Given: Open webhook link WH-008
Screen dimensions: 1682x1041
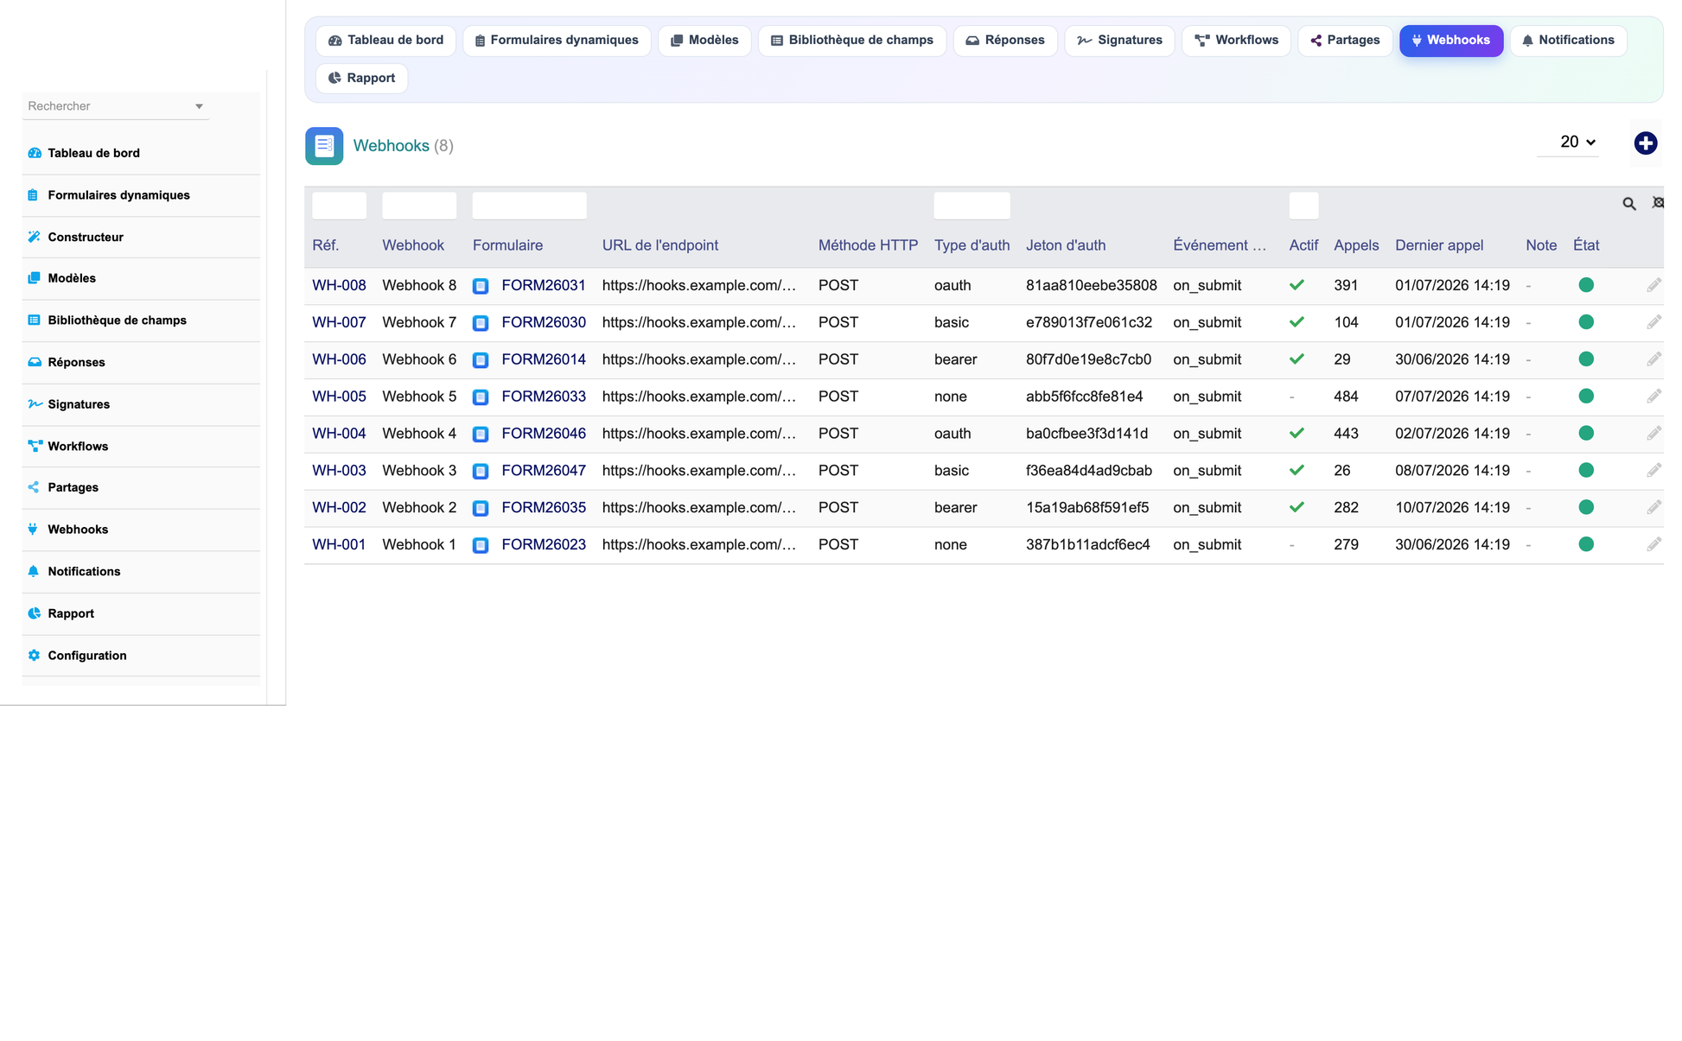Looking at the screenshot, I should [x=339, y=286].
